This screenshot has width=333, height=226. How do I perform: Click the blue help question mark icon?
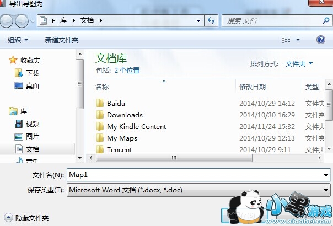coord(321,40)
